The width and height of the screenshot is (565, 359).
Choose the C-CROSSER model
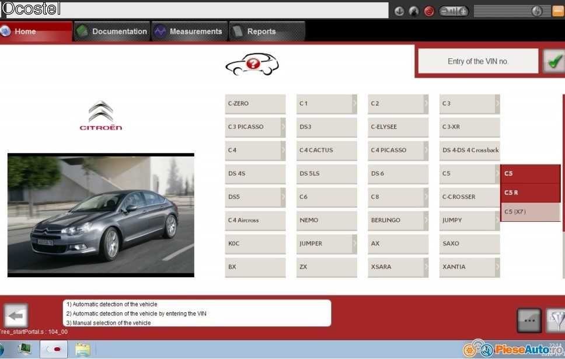[x=469, y=197]
